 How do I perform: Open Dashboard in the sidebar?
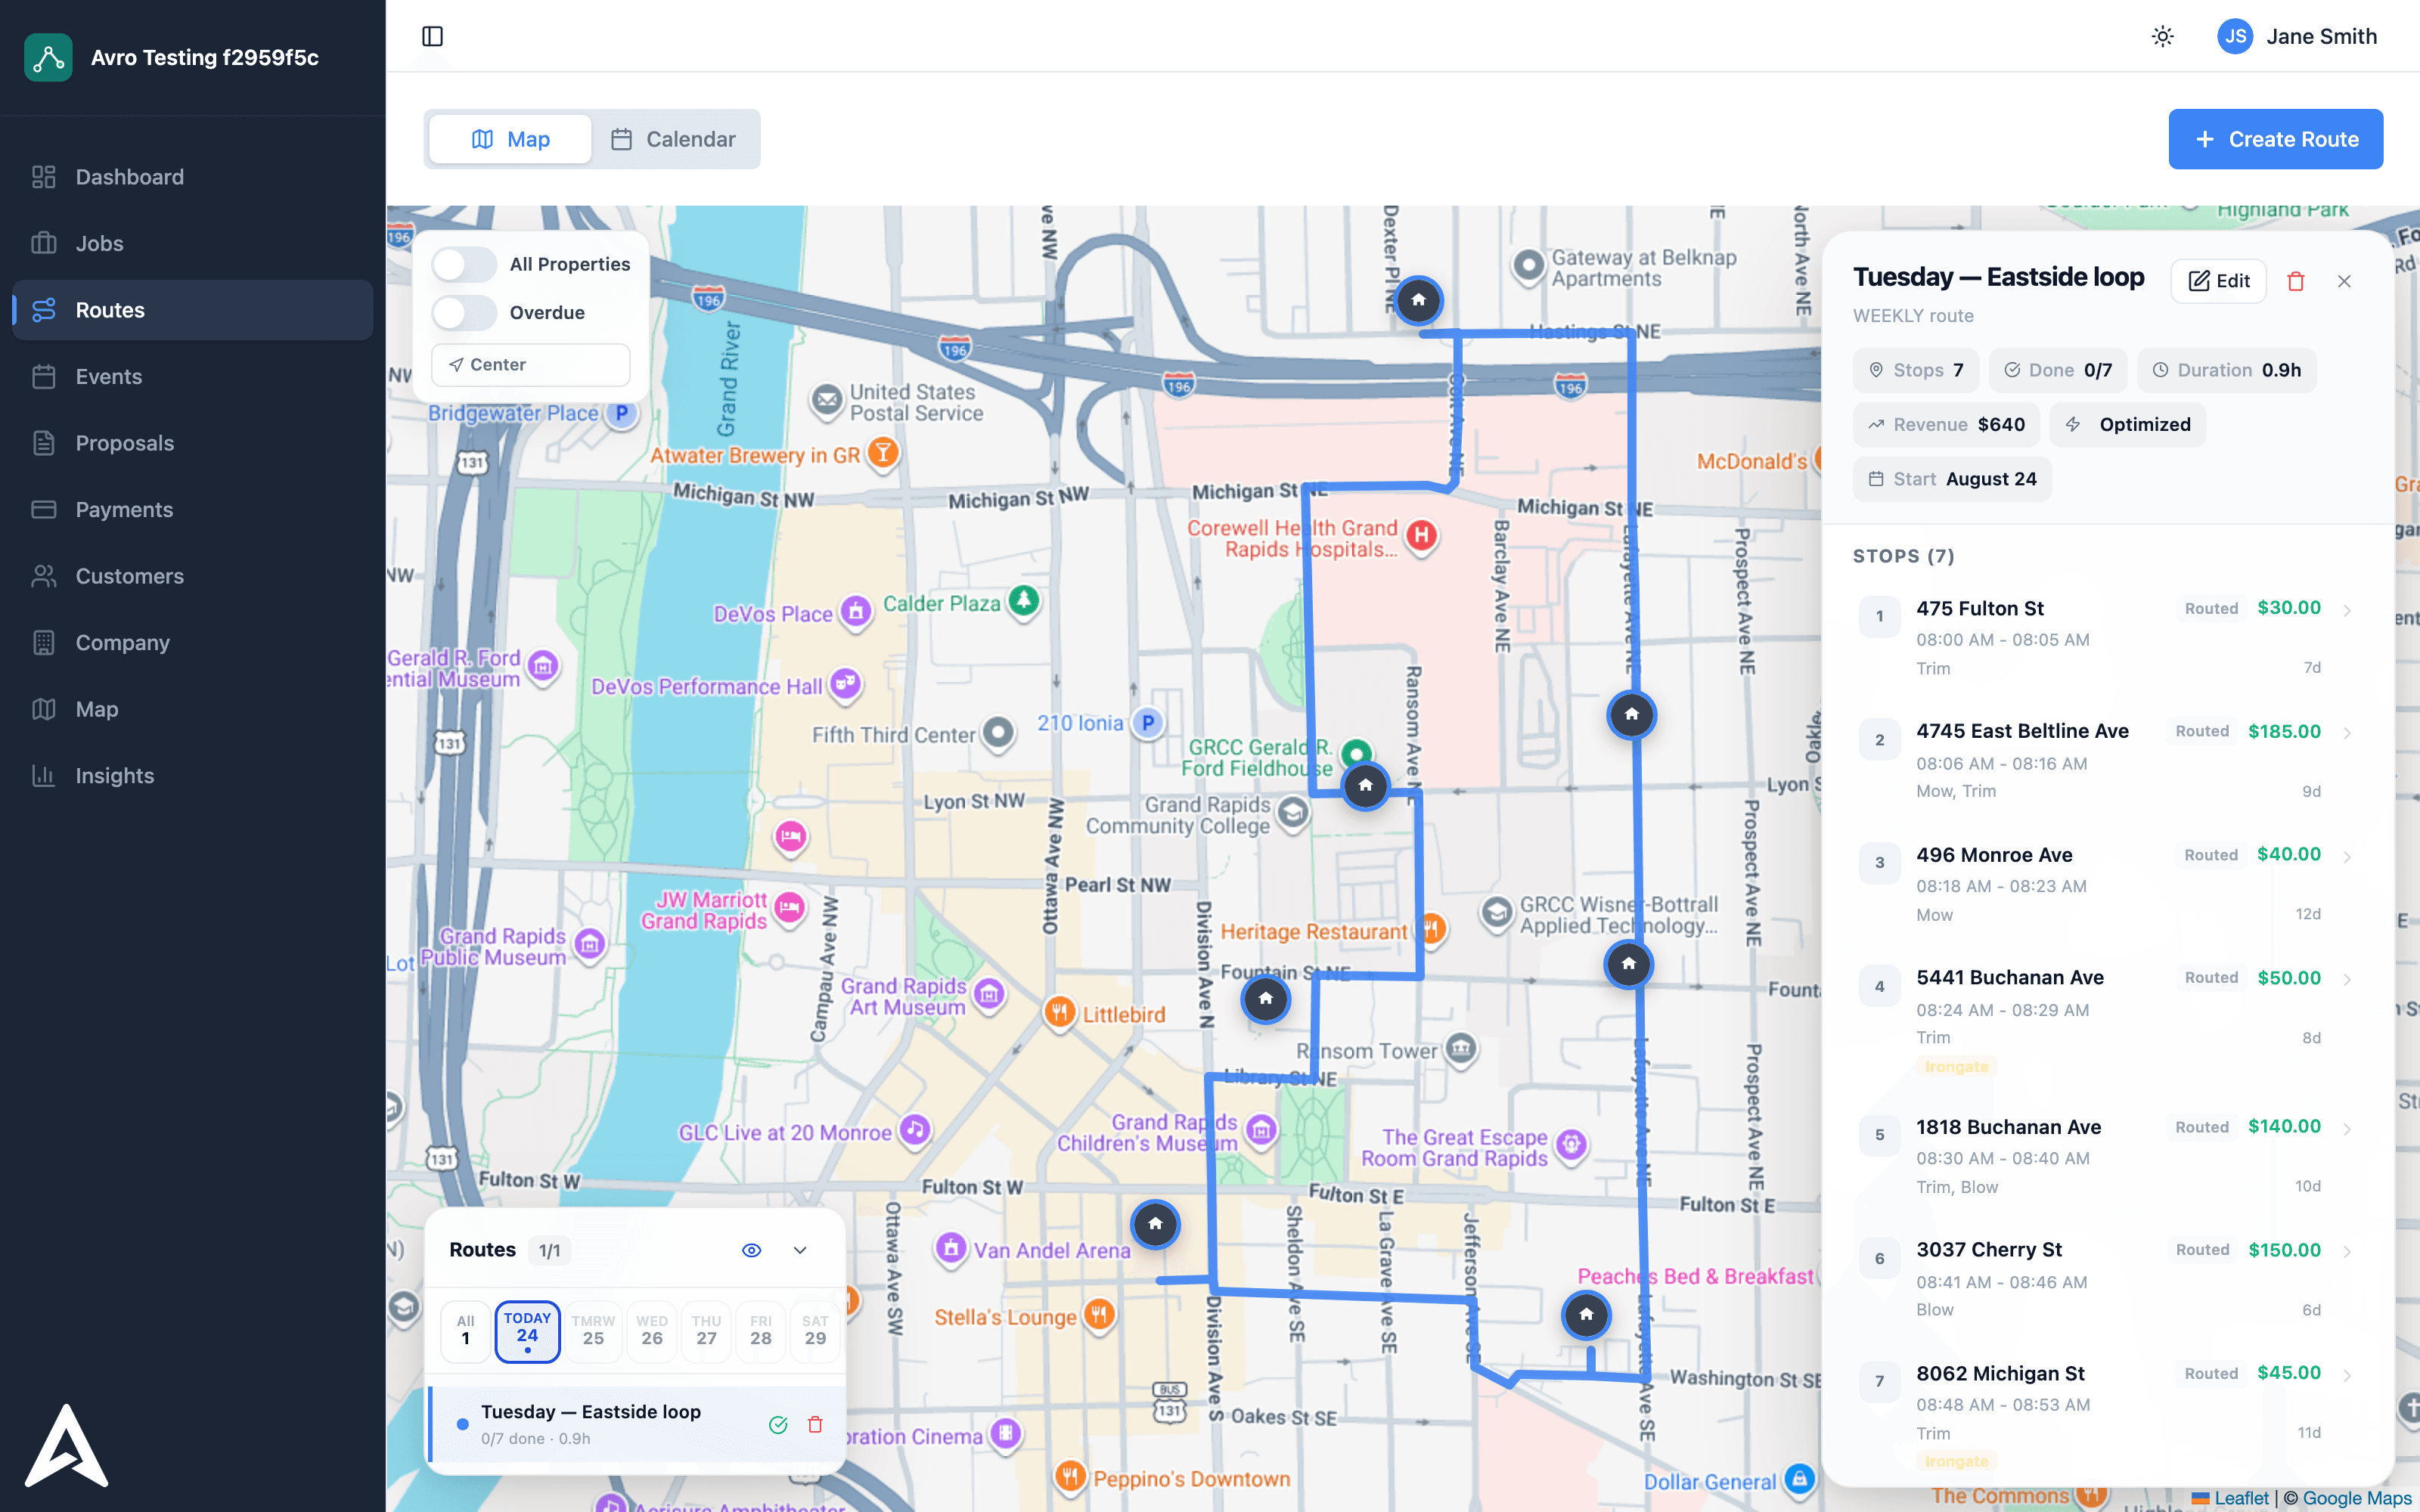point(192,177)
